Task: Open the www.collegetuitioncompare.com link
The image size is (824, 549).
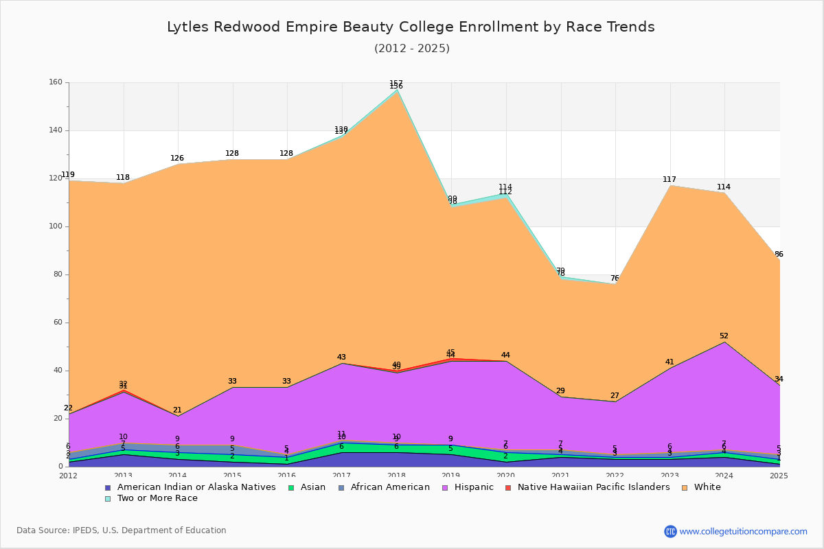Action: tap(744, 531)
